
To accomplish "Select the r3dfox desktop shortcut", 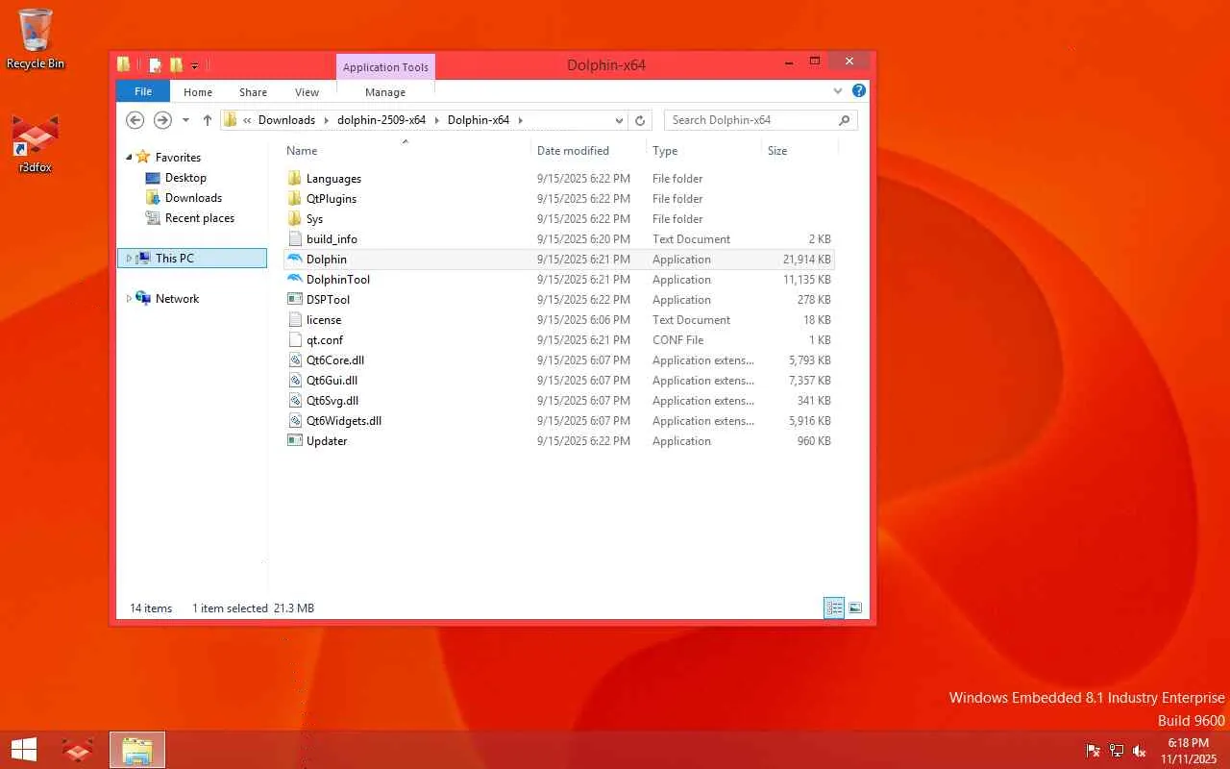I will pyautogui.click(x=36, y=143).
